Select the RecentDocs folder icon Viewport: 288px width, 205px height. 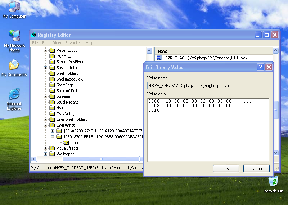[x=52, y=50]
